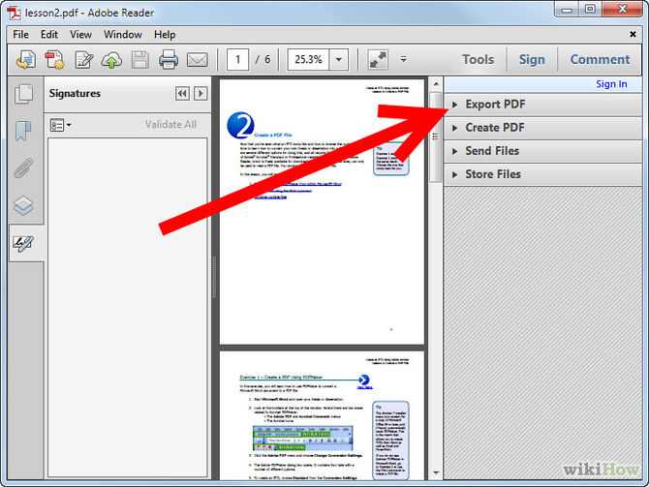Collapse the Signatures pane with the double arrow

[x=182, y=94]
